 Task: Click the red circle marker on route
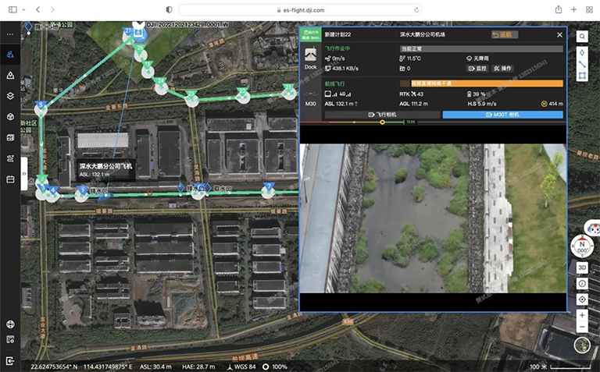tap(150, 193)
